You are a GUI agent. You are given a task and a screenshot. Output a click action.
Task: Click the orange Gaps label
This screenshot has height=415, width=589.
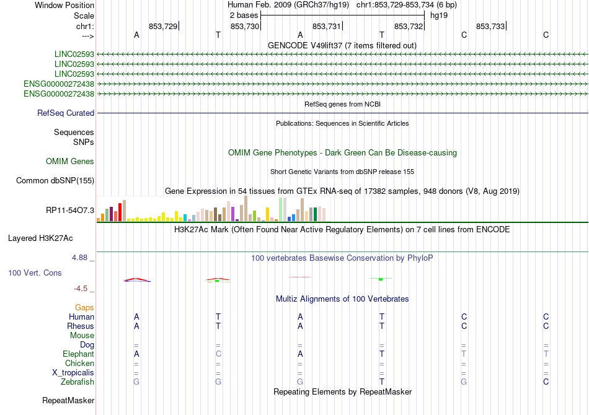pyautogui.click(x=84, y=308)
